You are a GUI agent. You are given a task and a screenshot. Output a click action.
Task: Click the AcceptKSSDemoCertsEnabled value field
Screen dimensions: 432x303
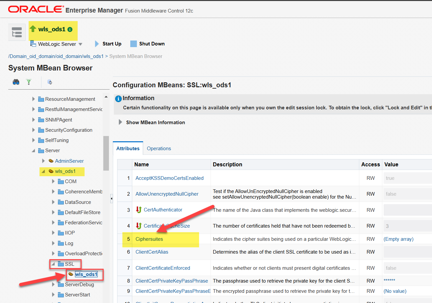tap(407, 178)
